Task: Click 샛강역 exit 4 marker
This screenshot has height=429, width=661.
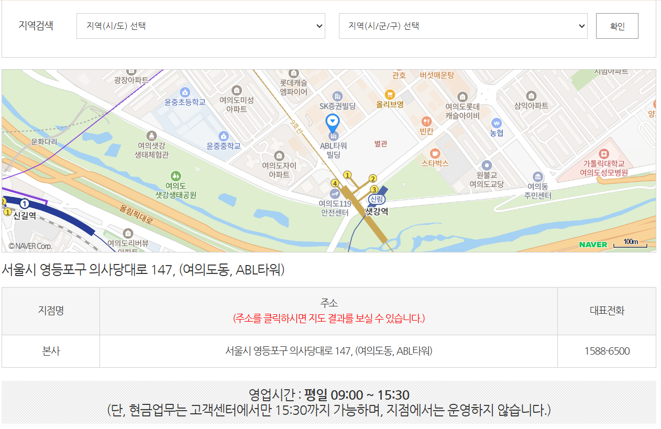Action: [335, 183]
